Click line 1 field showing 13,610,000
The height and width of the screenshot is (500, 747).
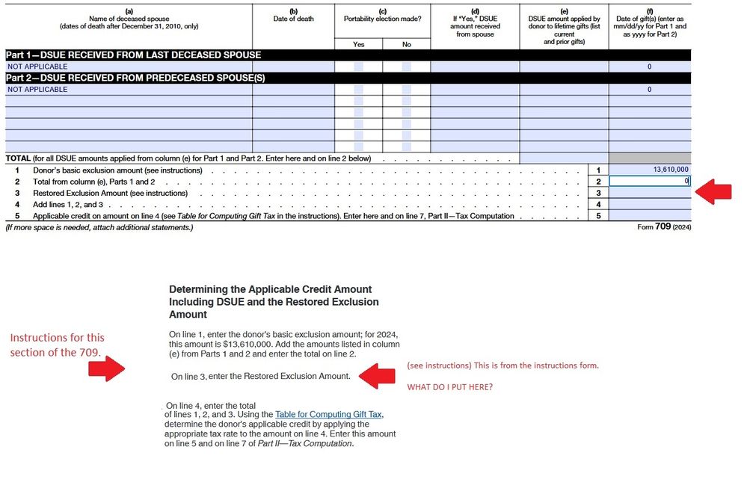tap(650, 170)
